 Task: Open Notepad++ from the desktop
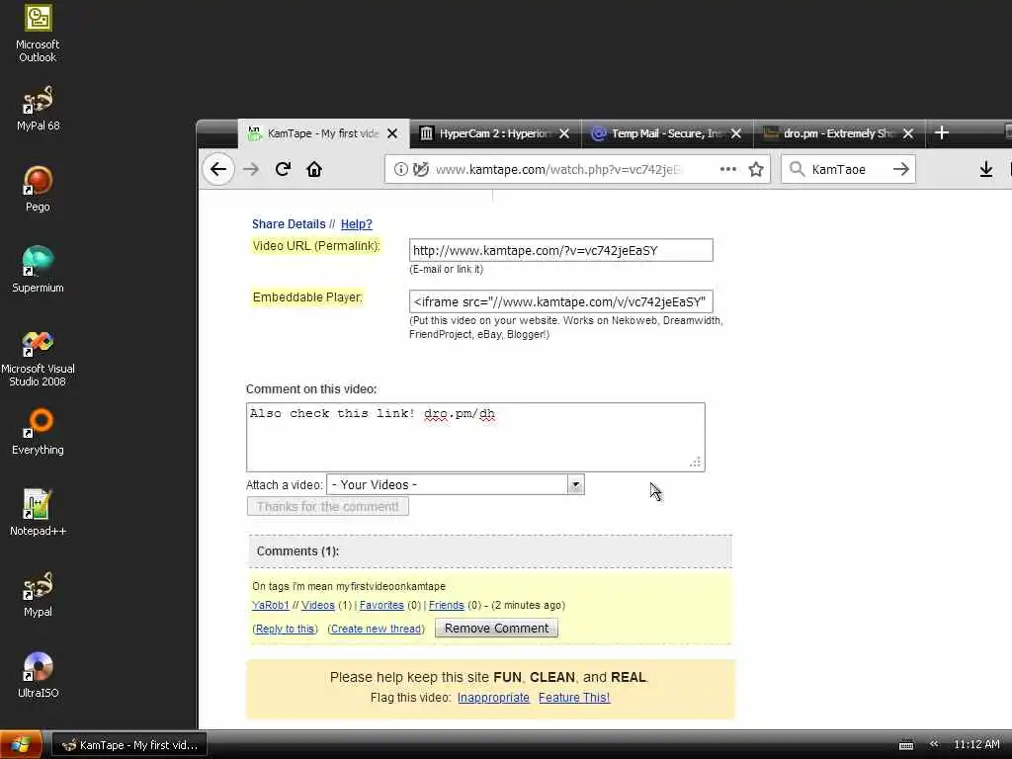point(38,513)
